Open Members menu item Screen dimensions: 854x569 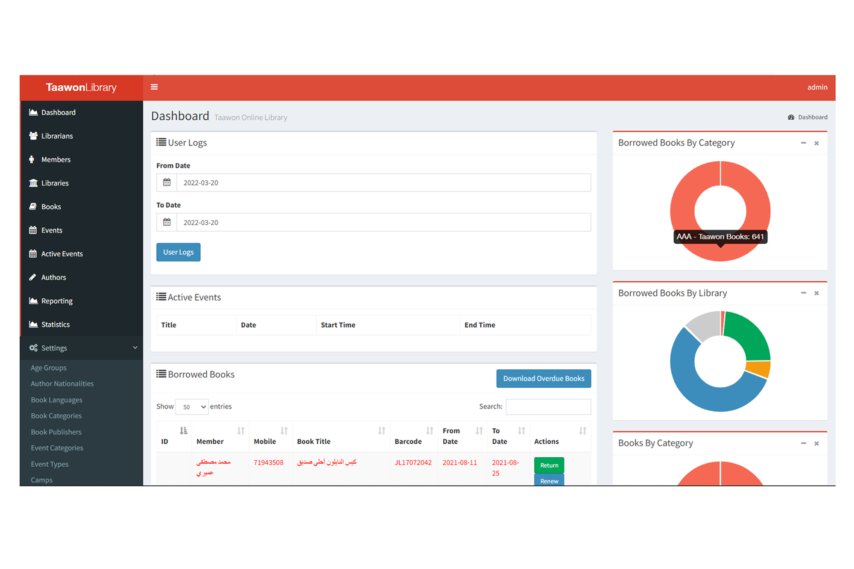coord(81,160)
